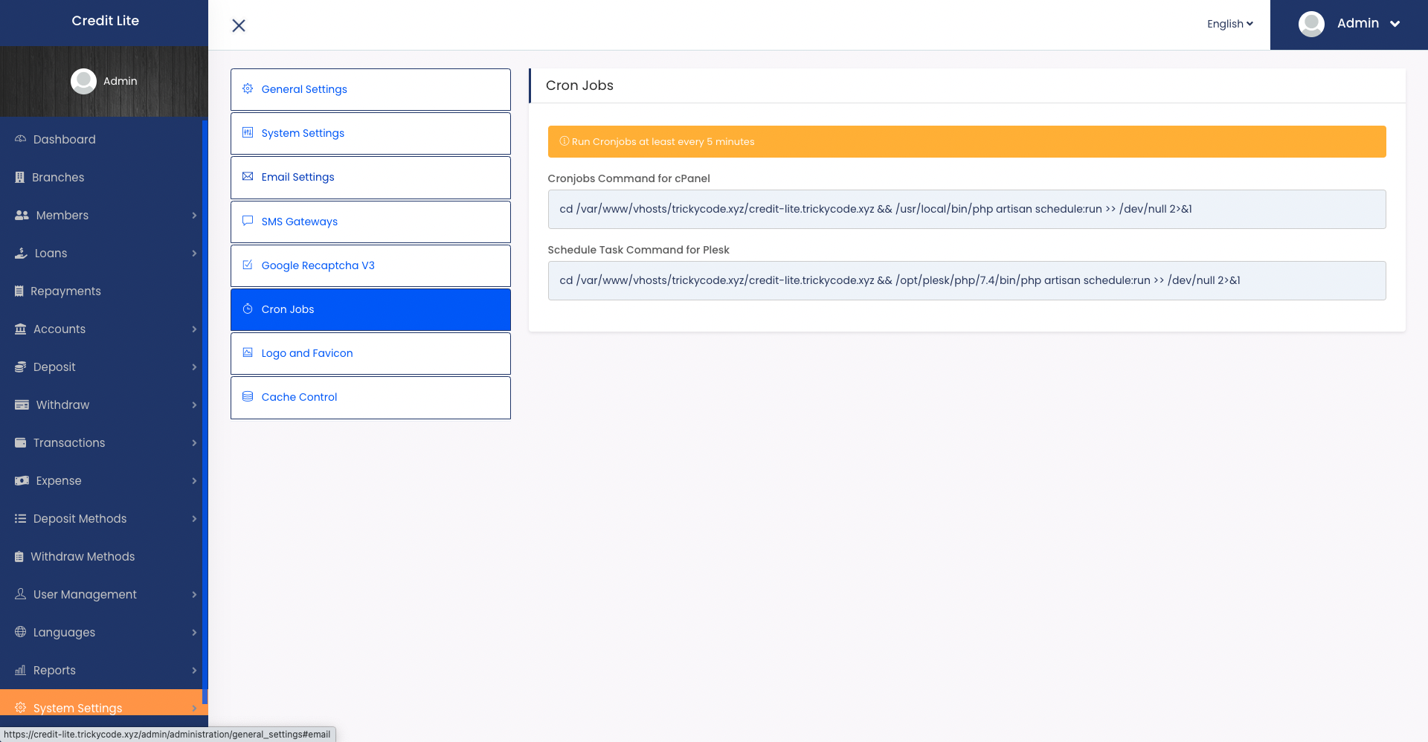Open the Cache Control tab
Screen dimensions: 1428x742
click(370, 397)
